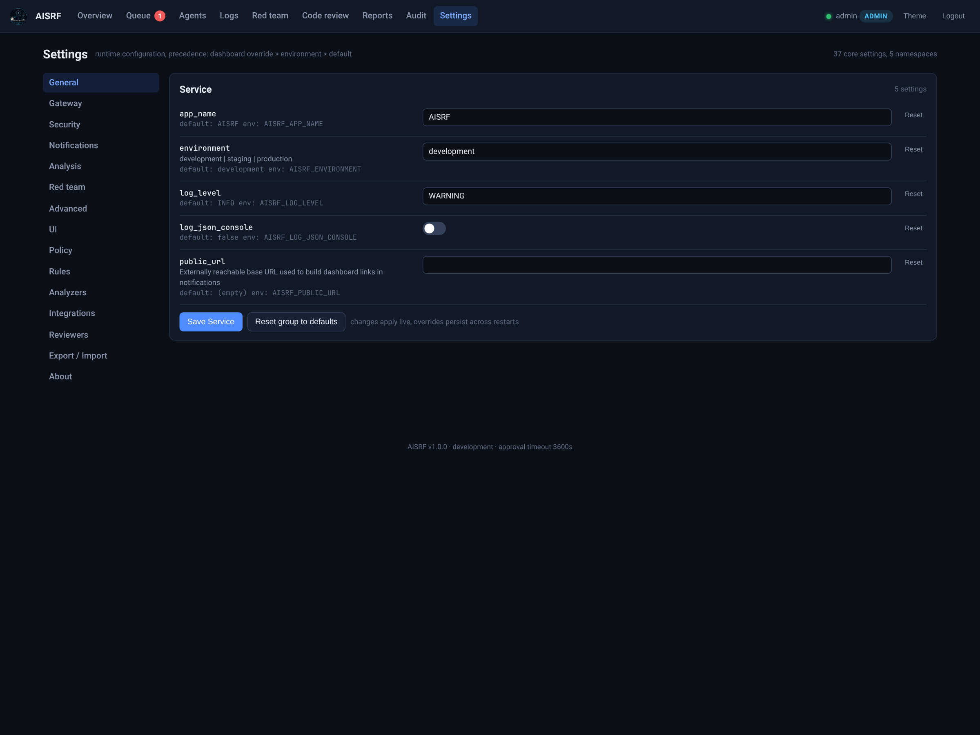Open Red team in settings sidebar
Viewport: 980px width, 735px height.
pyautogui.click(x=101, y=187)
